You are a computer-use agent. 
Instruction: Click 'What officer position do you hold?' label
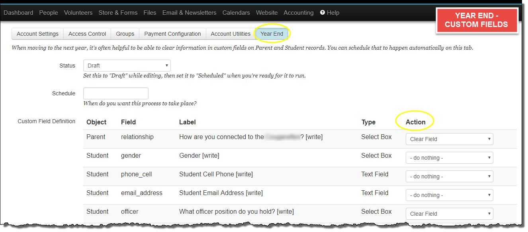coord(237,211)
